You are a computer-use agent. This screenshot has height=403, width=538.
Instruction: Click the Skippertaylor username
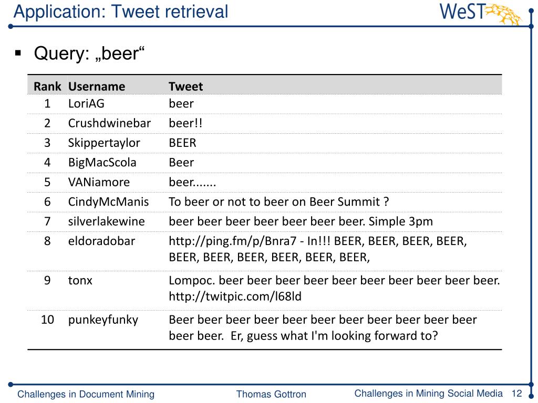point(104,143)
